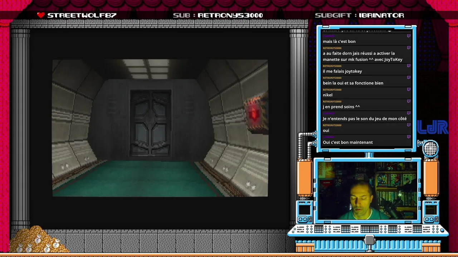Viewport: 458px width, 257px height.
Task: Click the Twitch icon on 'j en prend soins' message
Action: (x=409, y=101)
